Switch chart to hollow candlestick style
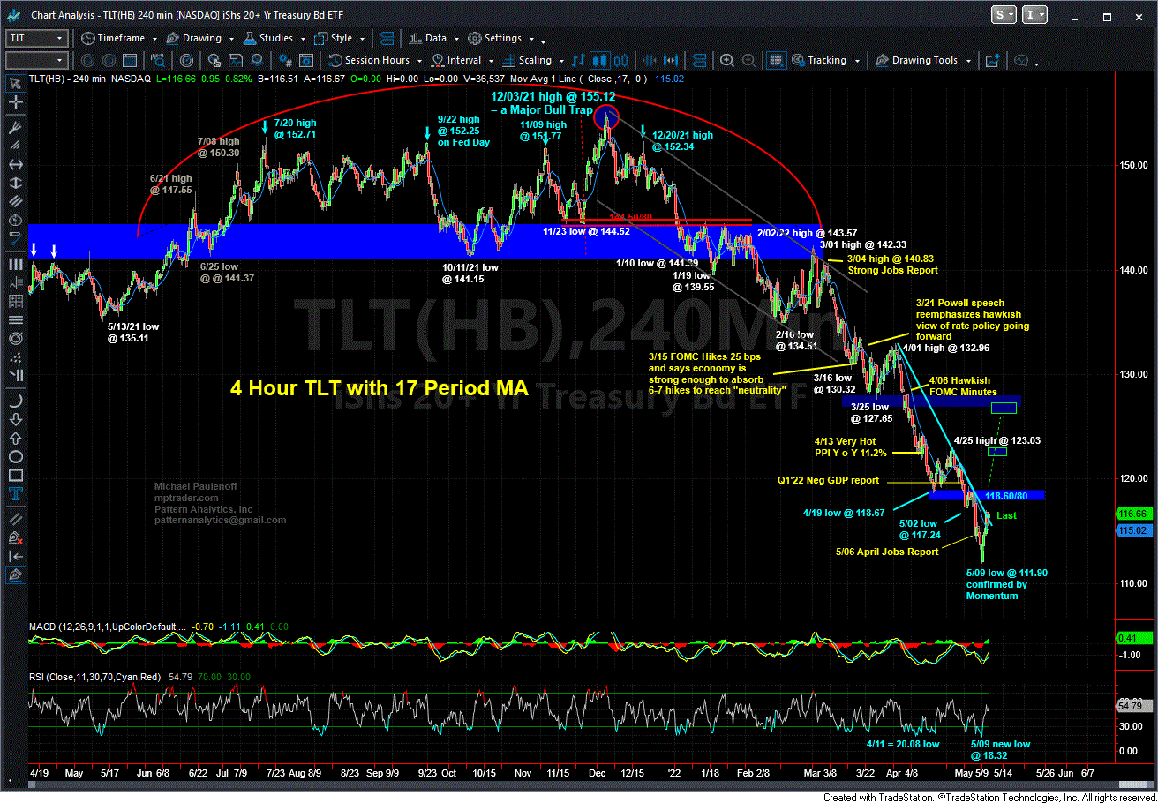The width and height of the screenshot is (1158, 803). (x=620, y=61)
